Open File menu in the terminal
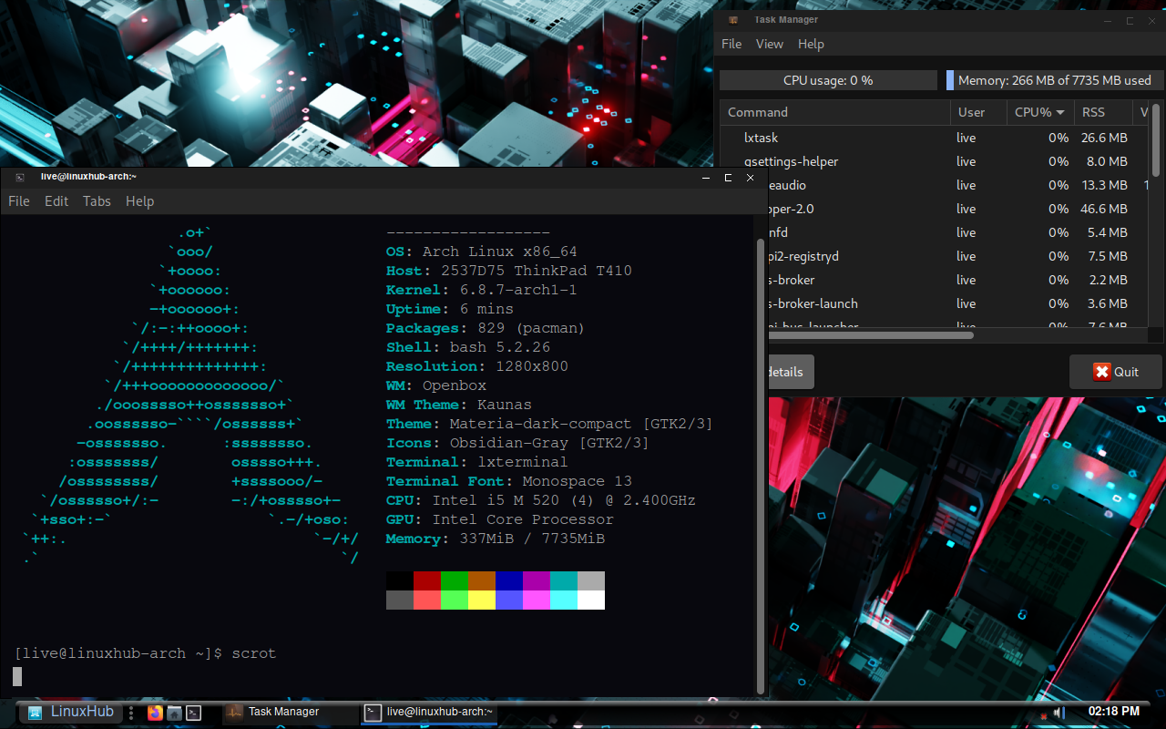Viewport: 1166px width, 729px height. point(19,201)
